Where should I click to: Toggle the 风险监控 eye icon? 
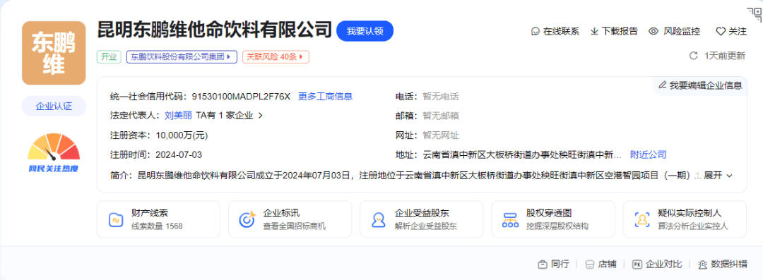coord(653,32)
